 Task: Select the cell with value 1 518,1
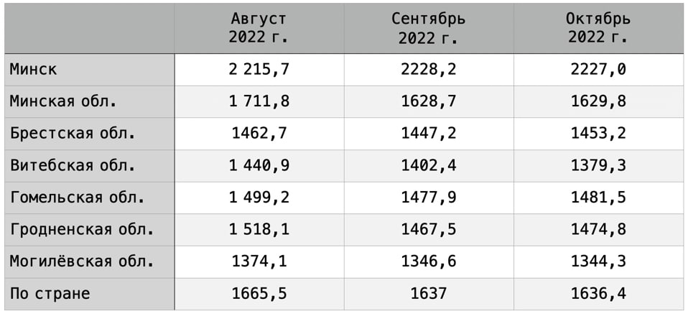point(259,230)
